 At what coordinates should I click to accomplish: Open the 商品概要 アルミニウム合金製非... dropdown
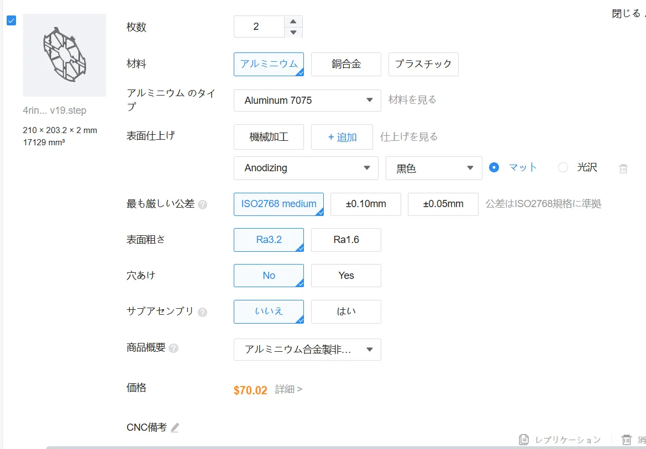pyautogui.click(x=307, y=350)
